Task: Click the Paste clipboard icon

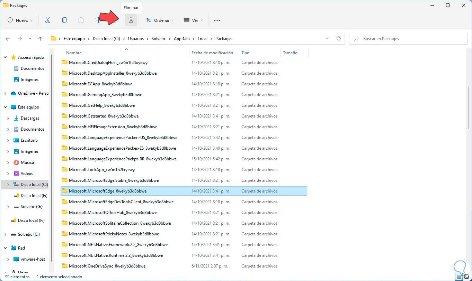Action: coord(81,20)
